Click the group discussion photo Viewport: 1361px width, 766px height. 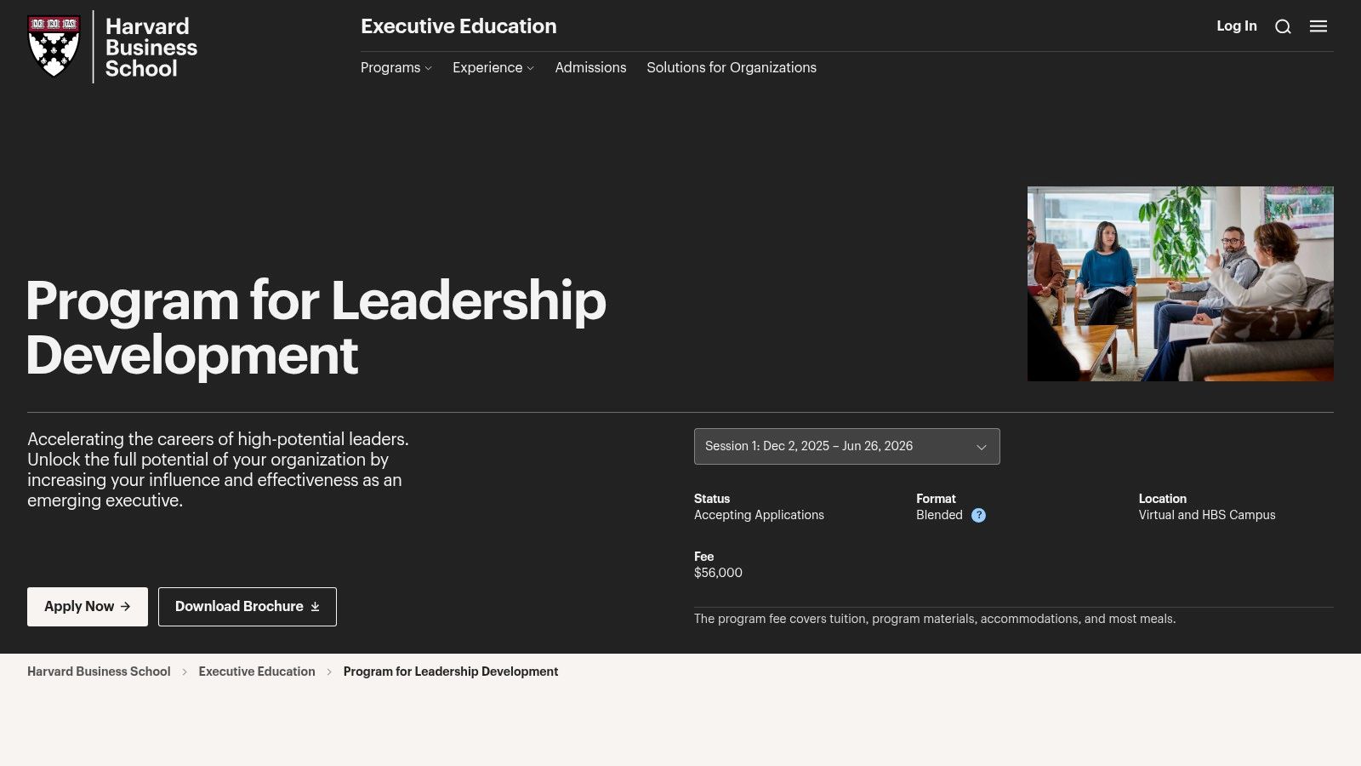pos(1181,283)
